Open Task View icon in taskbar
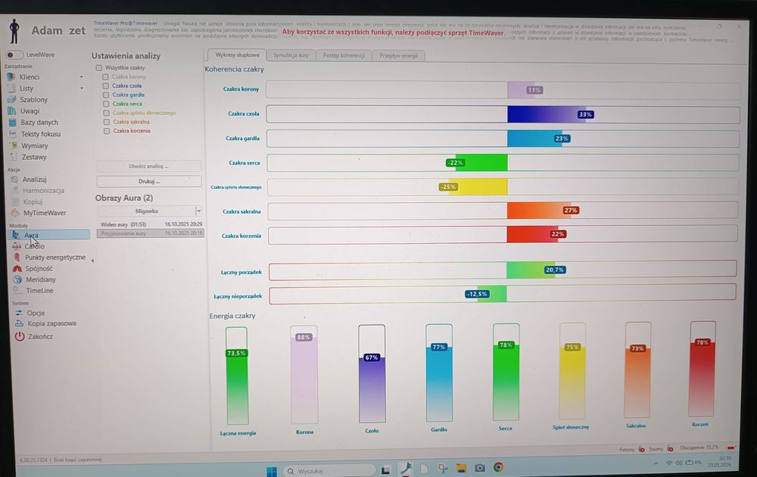757x477 pixels. [386, 469]
